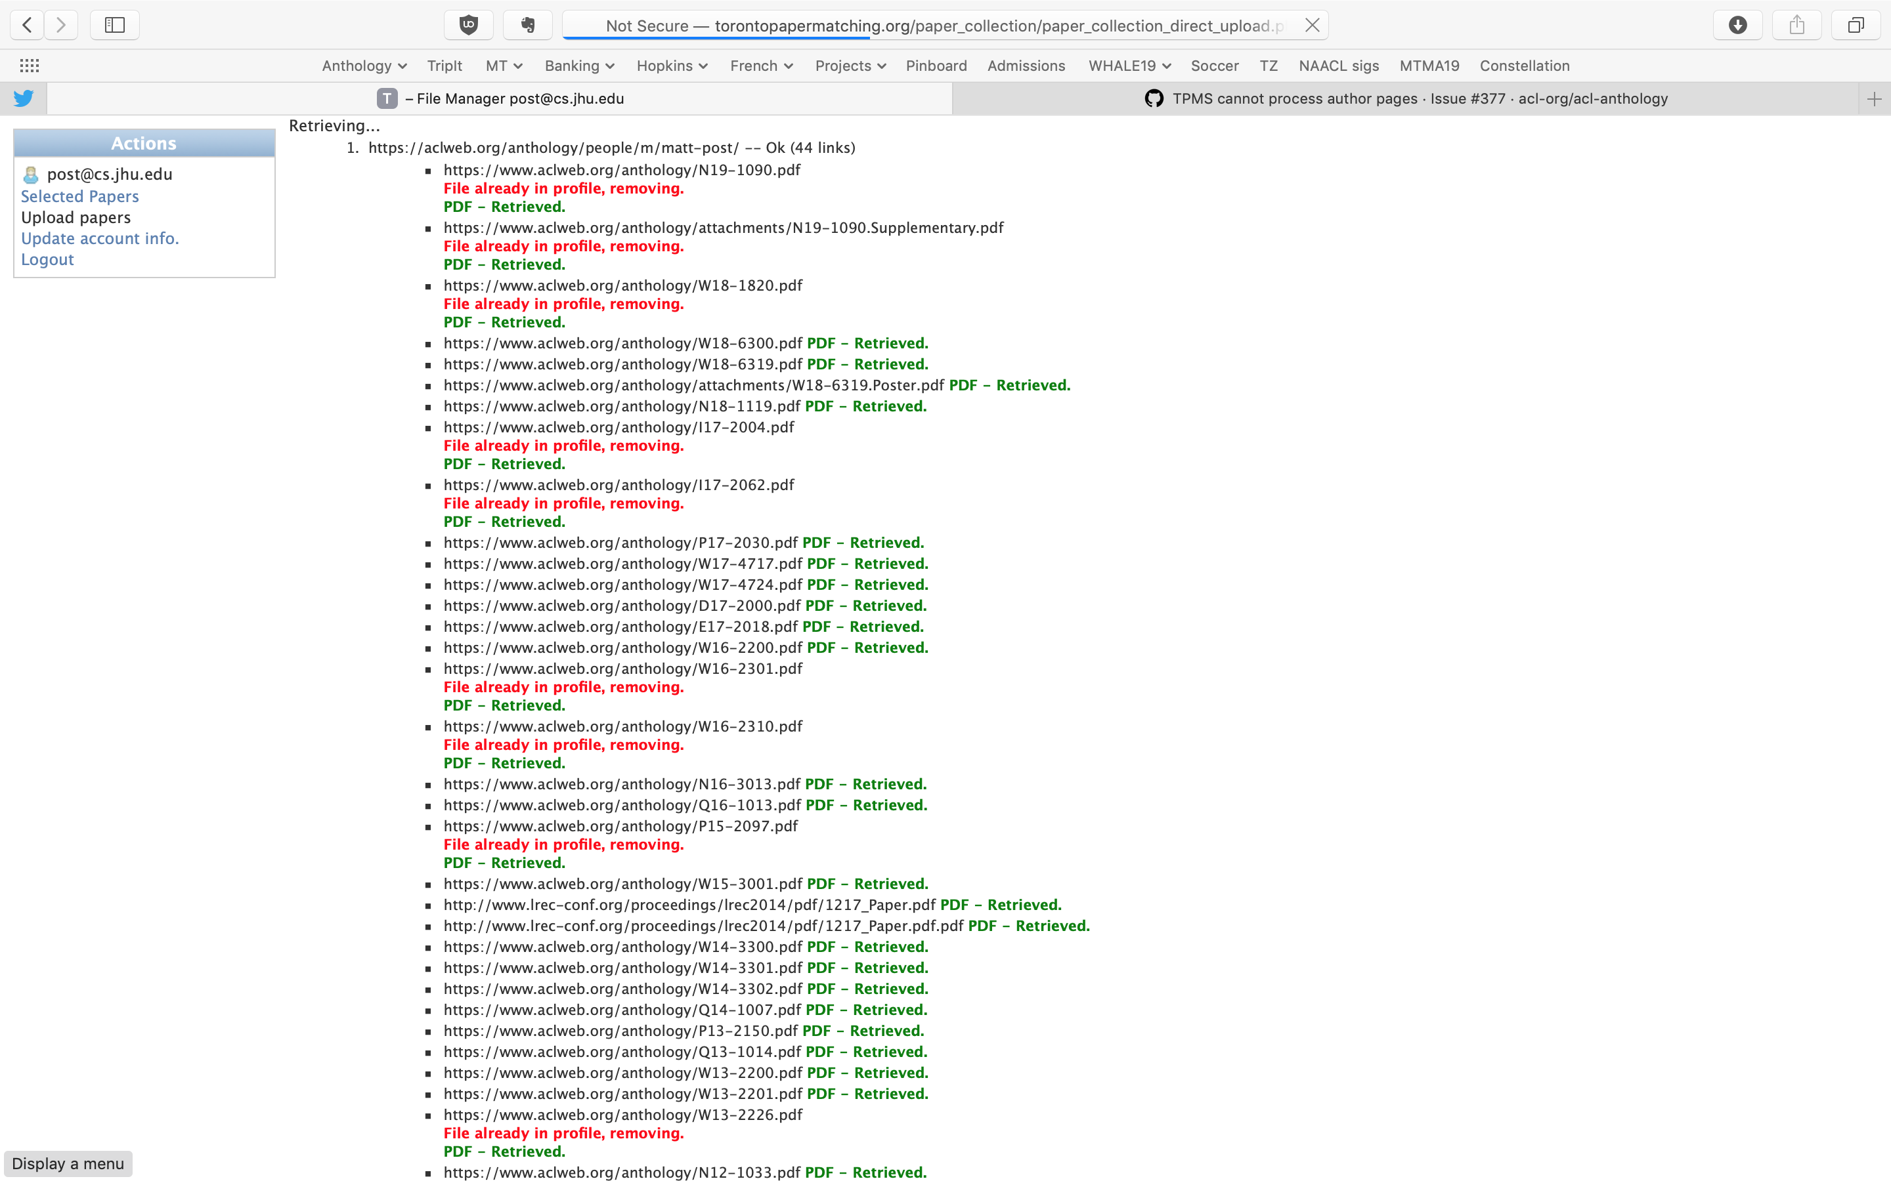The height and width of the screenshot is (1181, 1891).
Task: Show the tab overview
Action: coord(1855,24)
